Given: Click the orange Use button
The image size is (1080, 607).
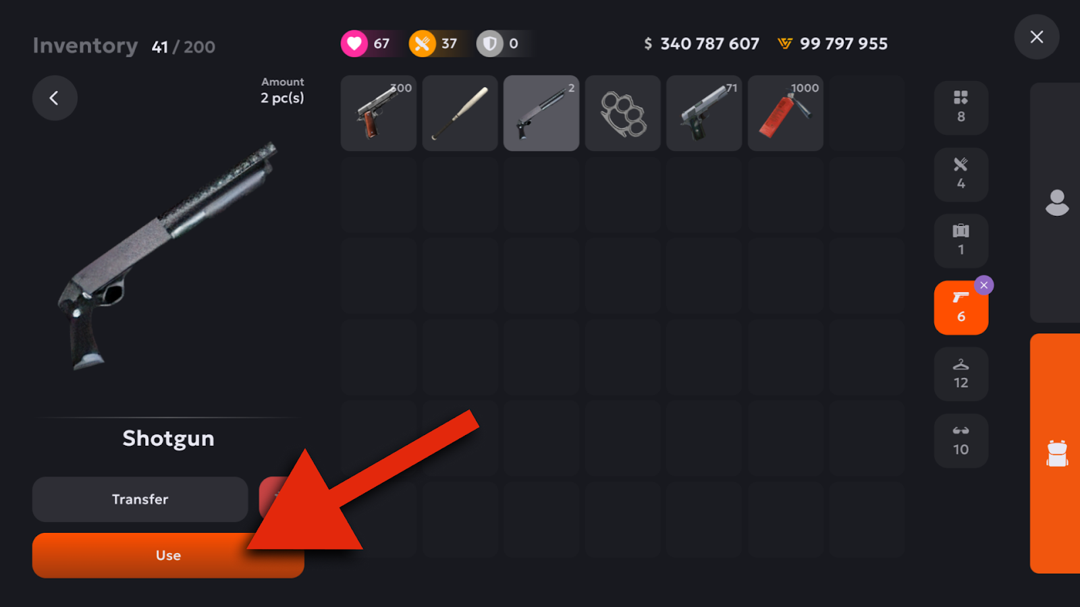Looking at the screenshot, I should point(168,555).
